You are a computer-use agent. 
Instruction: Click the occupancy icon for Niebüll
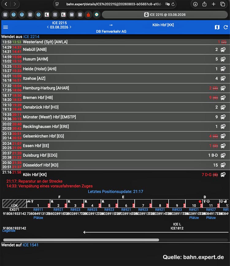(x=223, y=49)
